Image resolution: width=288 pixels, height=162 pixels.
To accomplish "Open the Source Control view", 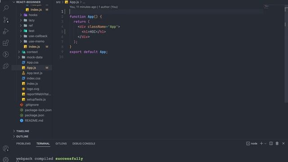I will [x=6, y=20].
